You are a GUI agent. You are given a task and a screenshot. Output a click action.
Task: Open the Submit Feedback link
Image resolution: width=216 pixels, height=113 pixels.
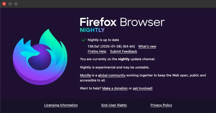point(124,51)
